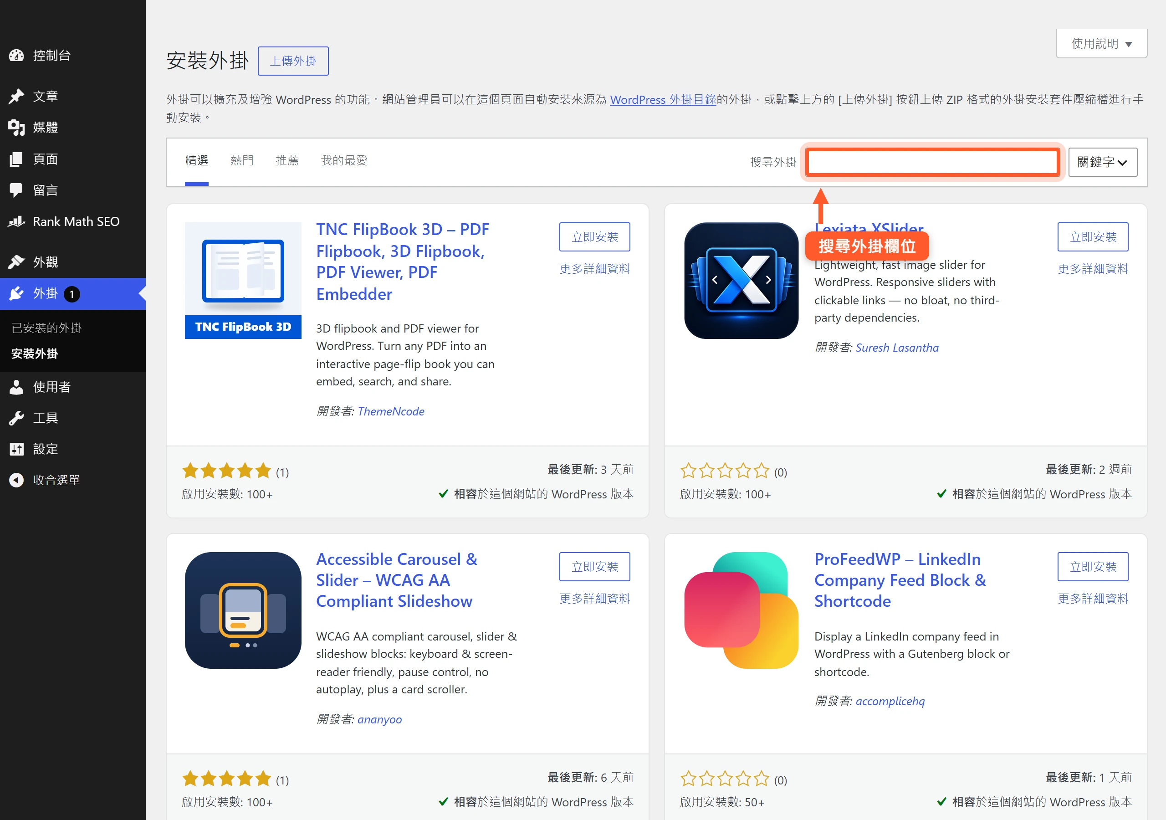Open the ProFeedWP plugin icon
Screen dimensions: 1166x820
pyautogui.click(x=742, y=611)
